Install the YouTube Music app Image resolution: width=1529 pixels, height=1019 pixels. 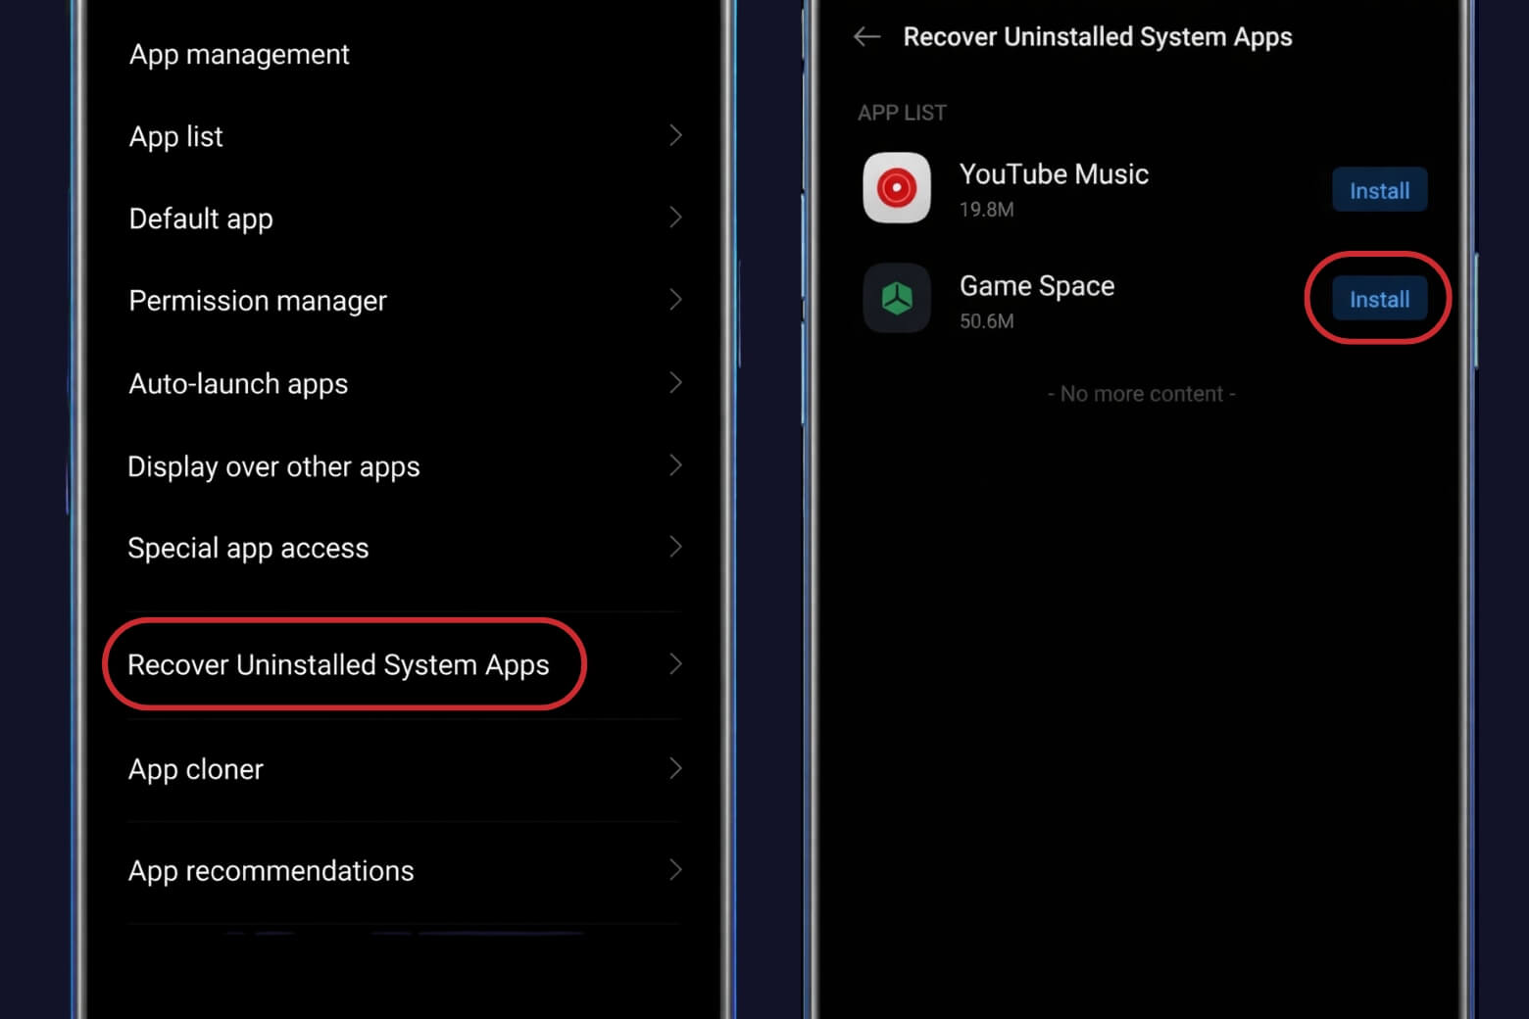1378,190
